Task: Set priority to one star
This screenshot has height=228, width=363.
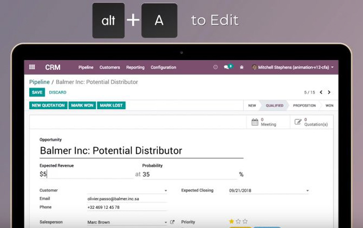Action: coord(231,221)
